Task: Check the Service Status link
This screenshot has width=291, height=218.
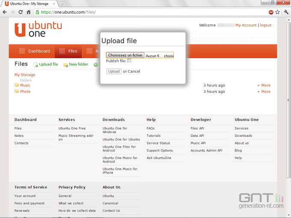Action: click(158, 143)
